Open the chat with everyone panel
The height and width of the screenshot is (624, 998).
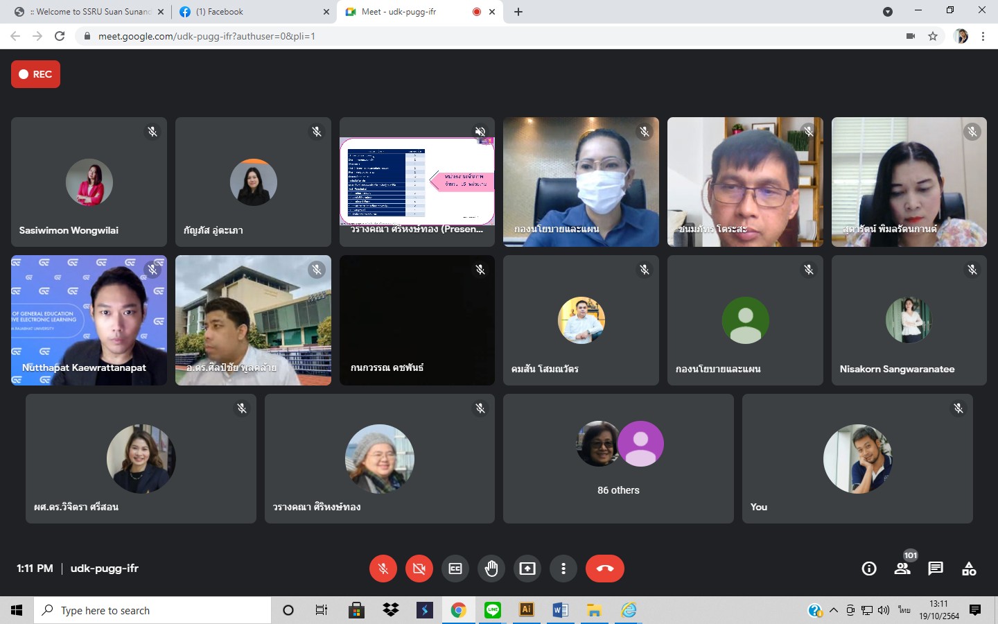coord(936,569)
